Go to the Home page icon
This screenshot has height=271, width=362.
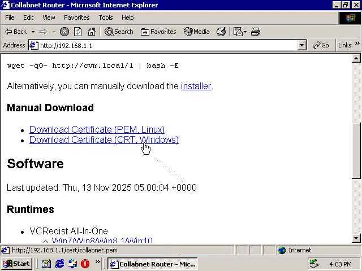click(x=92, y=32)
